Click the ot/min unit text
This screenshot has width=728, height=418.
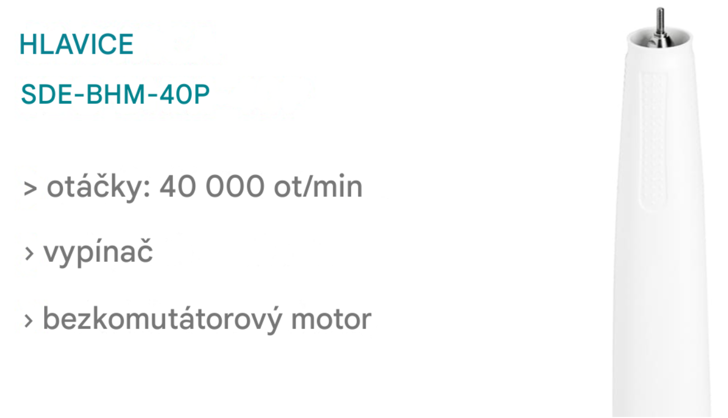318,187
